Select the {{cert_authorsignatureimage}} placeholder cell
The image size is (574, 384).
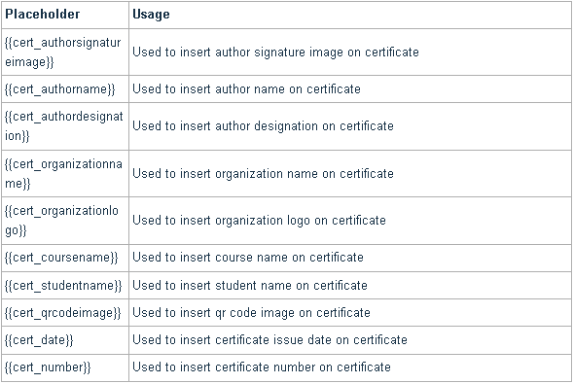click(x=65, y=52)
